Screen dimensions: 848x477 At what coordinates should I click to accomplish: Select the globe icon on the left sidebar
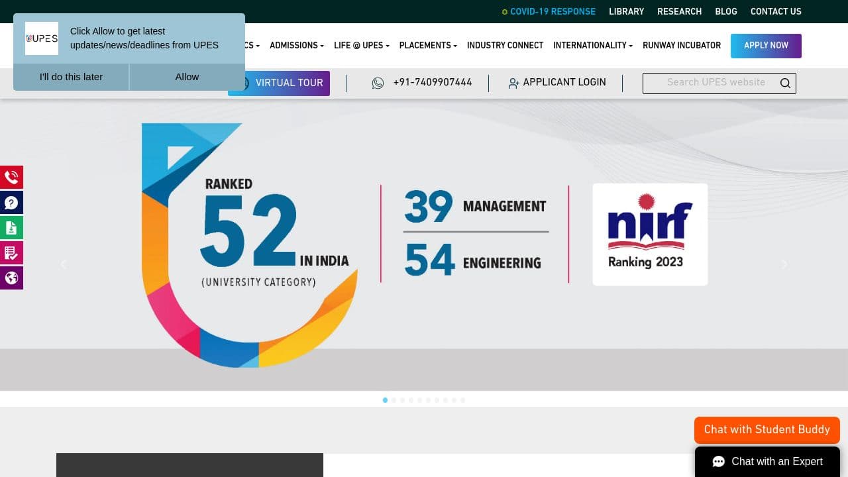(11, 278)
